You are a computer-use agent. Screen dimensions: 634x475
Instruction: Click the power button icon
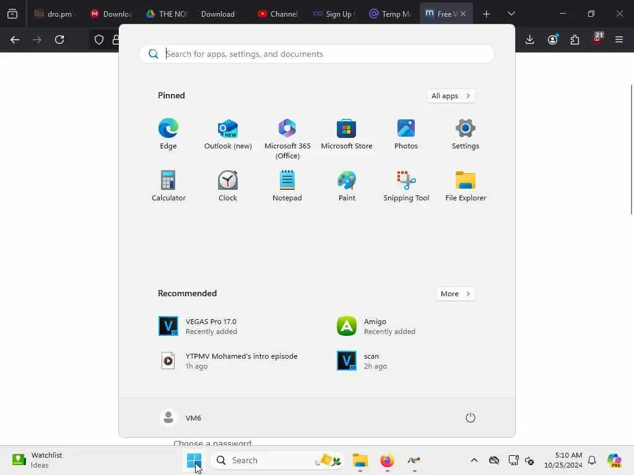tap(470, 417)
